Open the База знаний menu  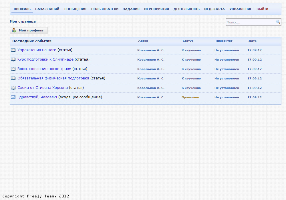click(x=47, y=9)
